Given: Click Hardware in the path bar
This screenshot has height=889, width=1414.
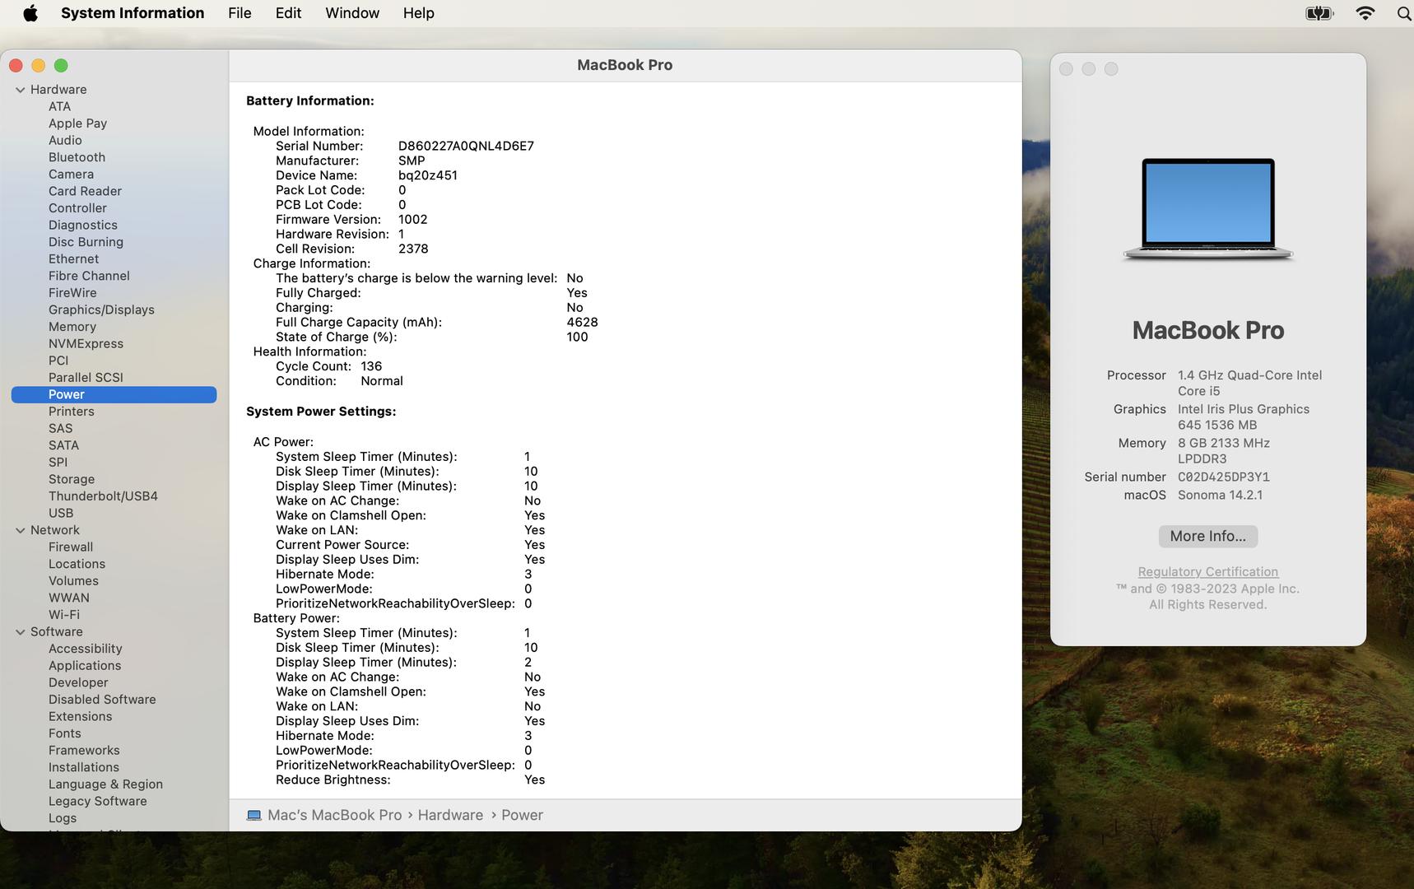Looking at the screenshot, I should (450, 815).
